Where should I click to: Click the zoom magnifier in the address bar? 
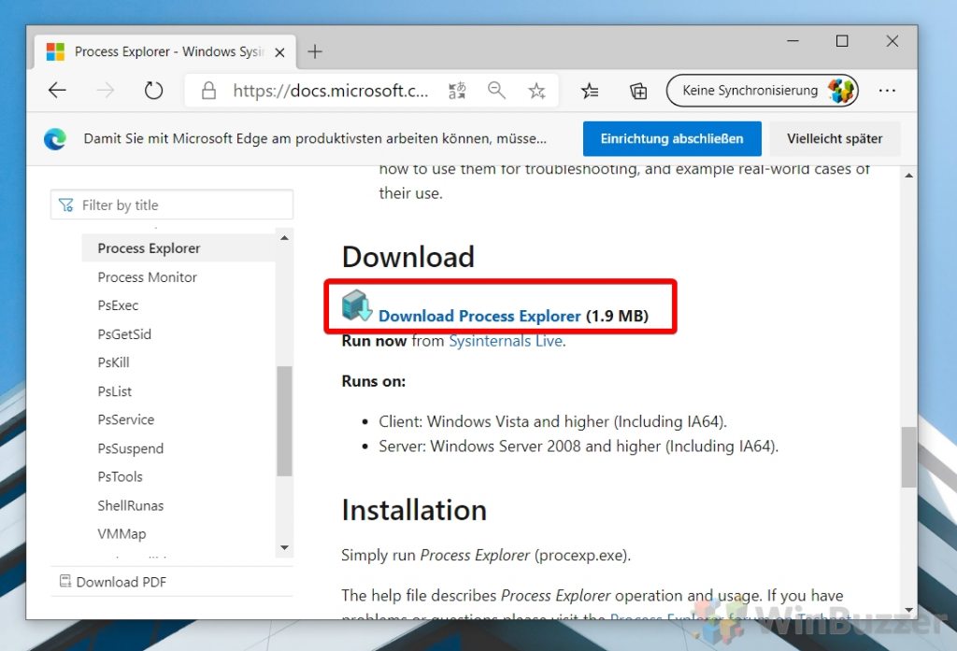pos(496,91)
